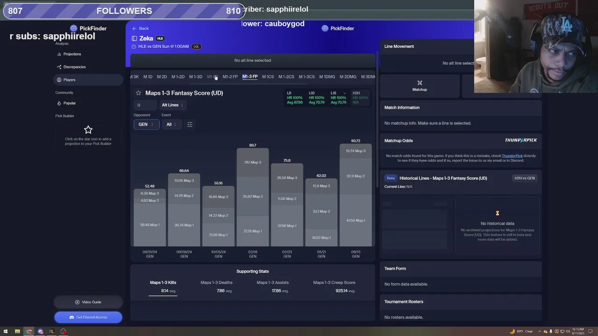Click the Beta badge beside Historical Lines
Viewport: 598px width, 336px height.
[x=391, y=178]
